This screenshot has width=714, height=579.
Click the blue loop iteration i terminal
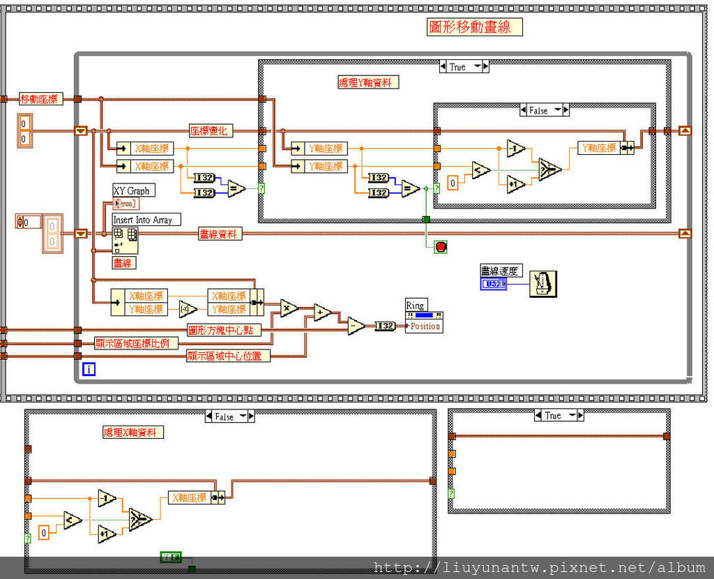(89, 369)
